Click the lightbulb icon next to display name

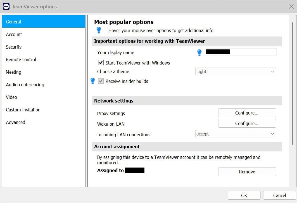tap(199, 52)
